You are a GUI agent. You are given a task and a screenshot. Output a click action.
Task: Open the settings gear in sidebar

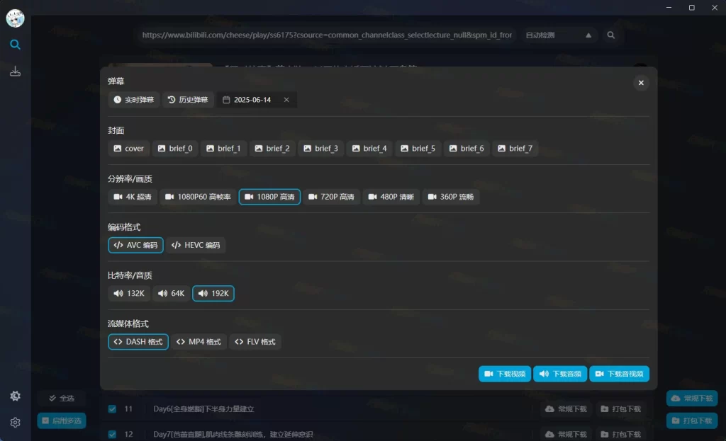click(x=15, y=423)
